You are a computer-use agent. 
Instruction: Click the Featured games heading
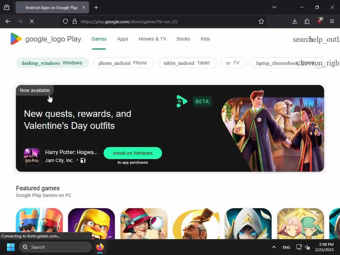tap(38, 188)
